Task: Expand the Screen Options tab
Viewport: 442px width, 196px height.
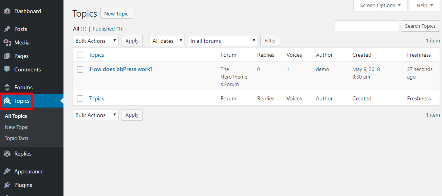Action: click(381, 6)
